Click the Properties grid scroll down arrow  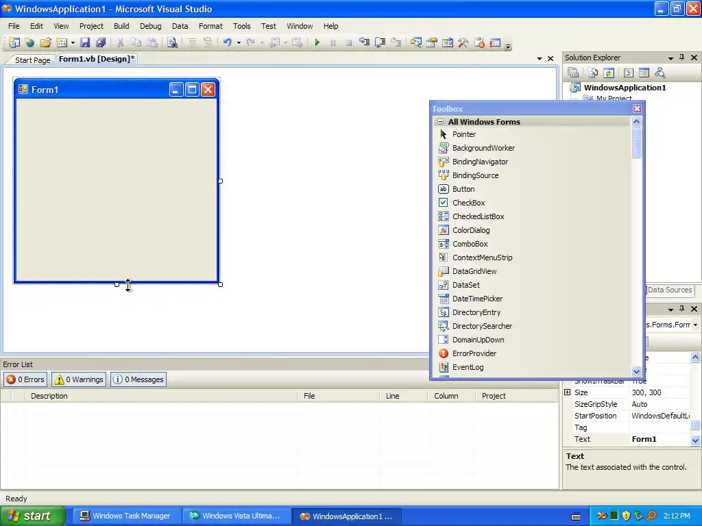tap(695, 440)
